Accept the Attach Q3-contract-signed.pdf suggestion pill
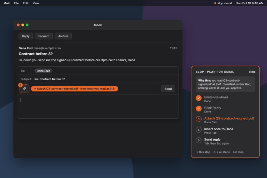This screenshot has height=178, width=267. [75, 89]
